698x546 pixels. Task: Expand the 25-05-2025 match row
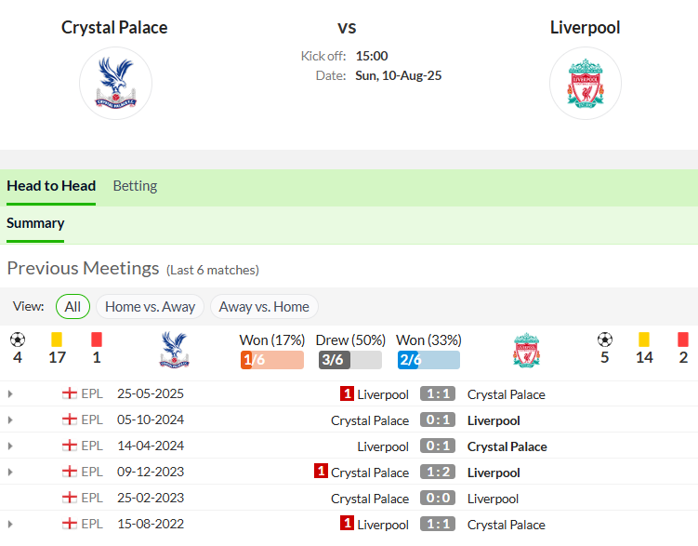pos(10,394)
